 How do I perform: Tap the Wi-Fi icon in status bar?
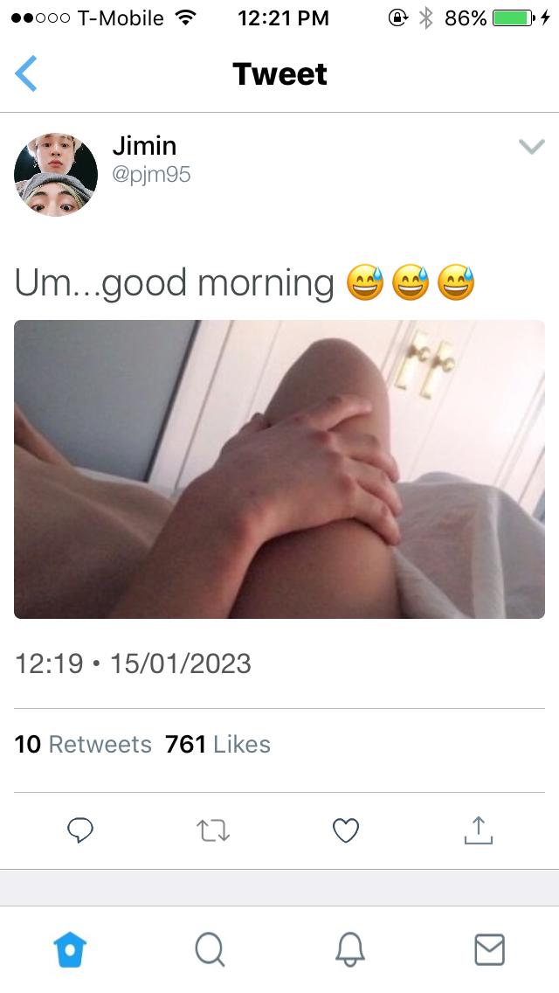click(x=185, y=18)
